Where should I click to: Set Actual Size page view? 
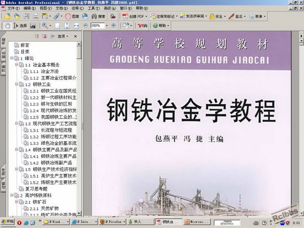57,26
